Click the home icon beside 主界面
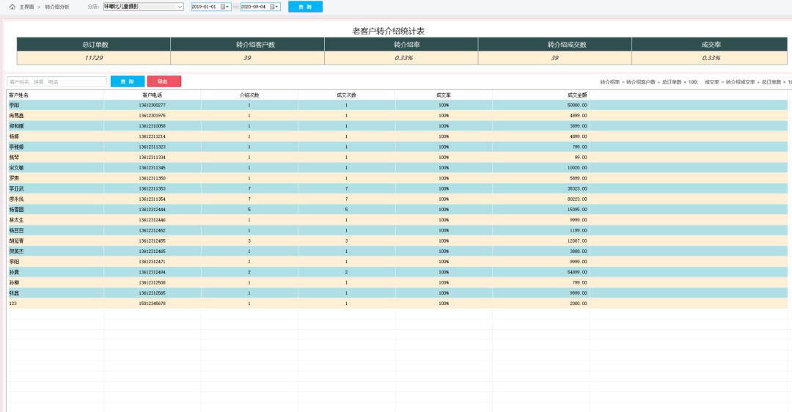Image resolution: width=792 pixels, height=412 pixels. [12, 7]
